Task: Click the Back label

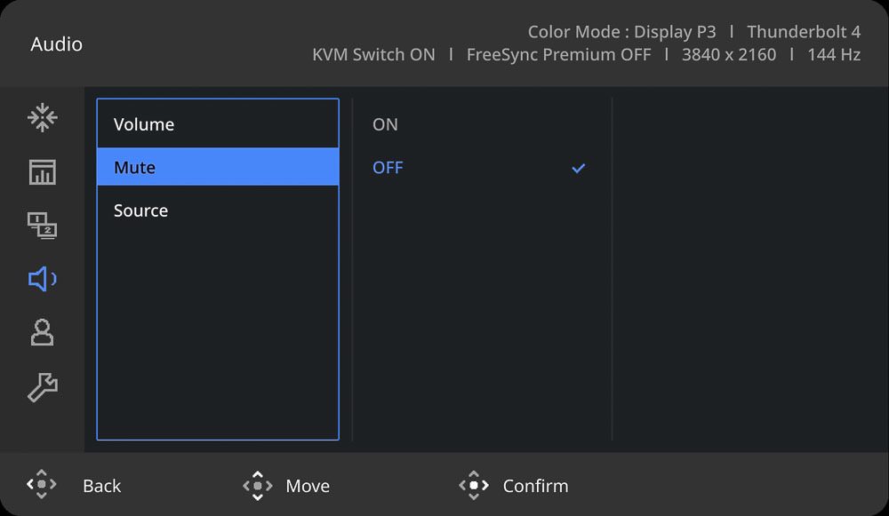Action: tap(102, 486)
